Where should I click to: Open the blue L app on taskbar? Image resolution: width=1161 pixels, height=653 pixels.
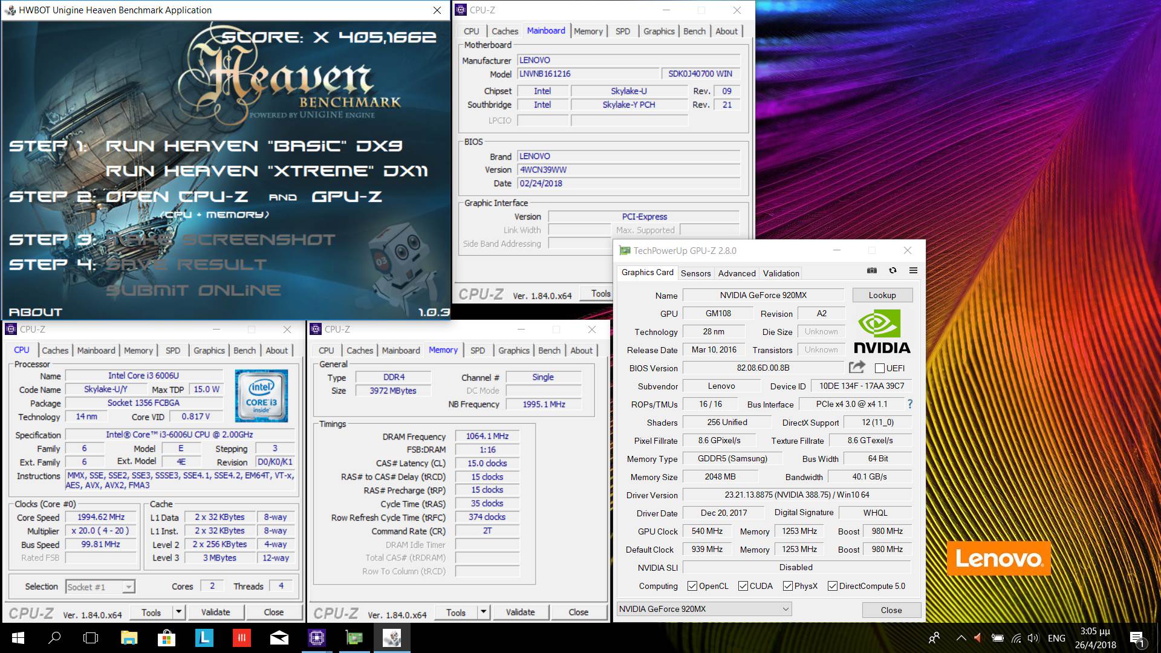point(204,638)
